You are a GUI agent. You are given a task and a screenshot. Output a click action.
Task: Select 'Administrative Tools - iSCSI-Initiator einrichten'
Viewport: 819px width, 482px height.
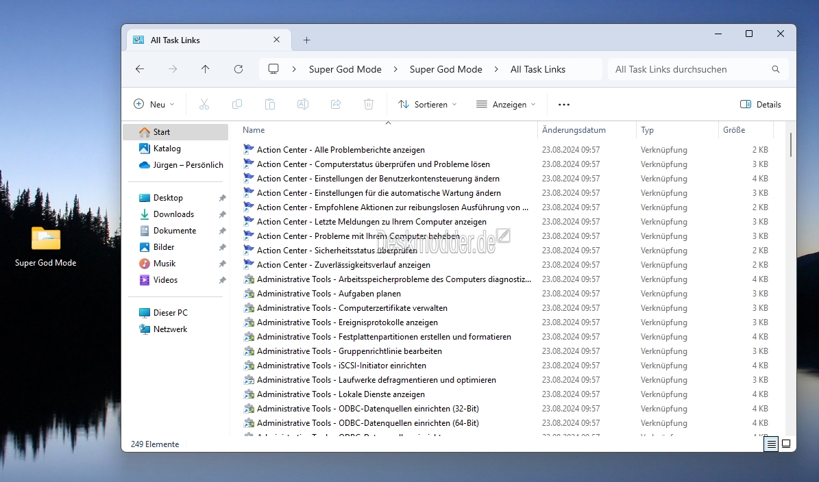pyautogui.click(x=341, y=366)
